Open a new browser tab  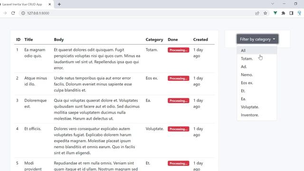(59, 4)
